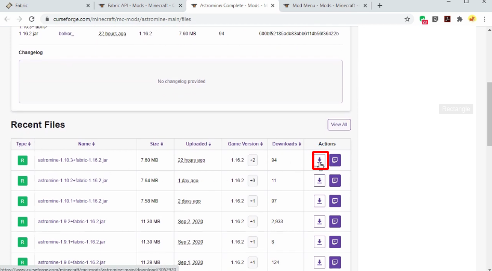This screenshot has width=492, height=271.
Task: Click the 22 hours ago upload time in files table
Action: click(191, 160)
